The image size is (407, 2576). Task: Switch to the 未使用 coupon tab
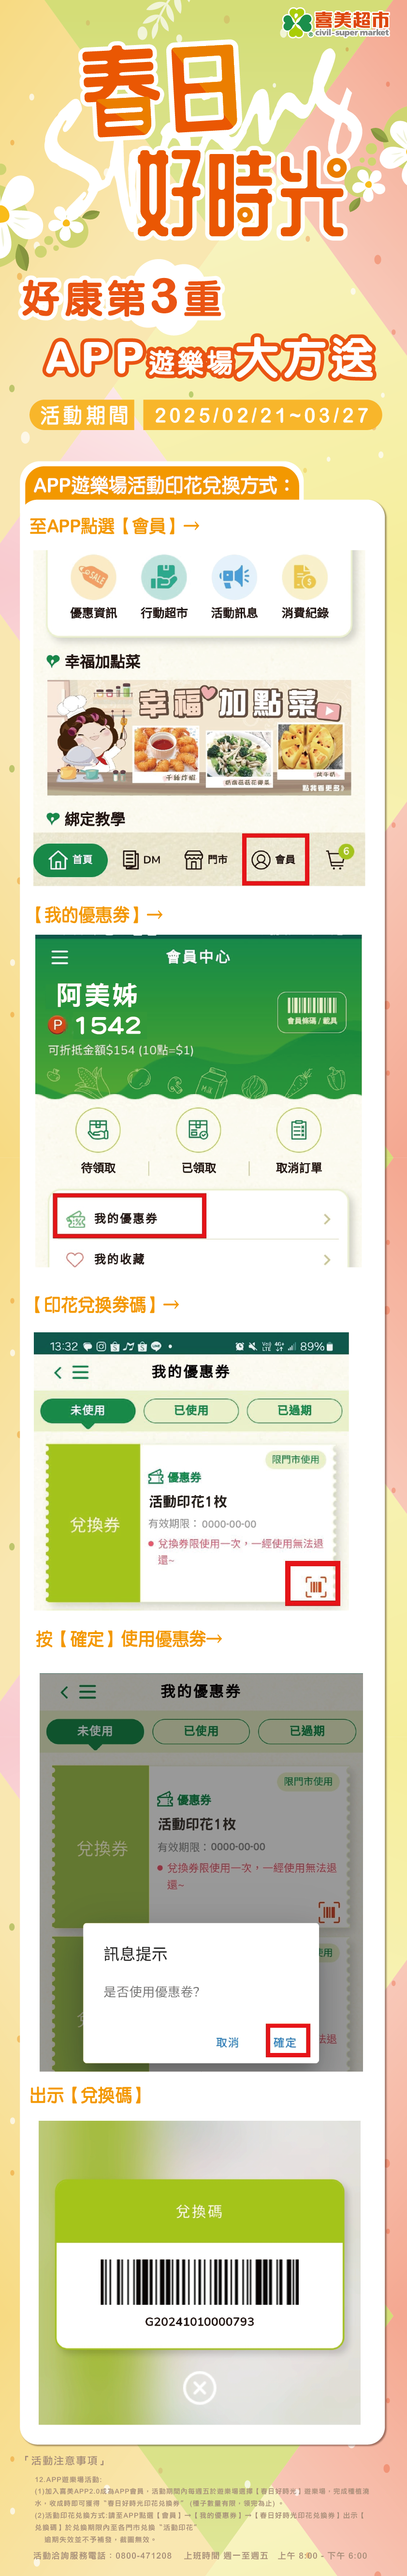pyautogui.click(x=88, y=1410)
